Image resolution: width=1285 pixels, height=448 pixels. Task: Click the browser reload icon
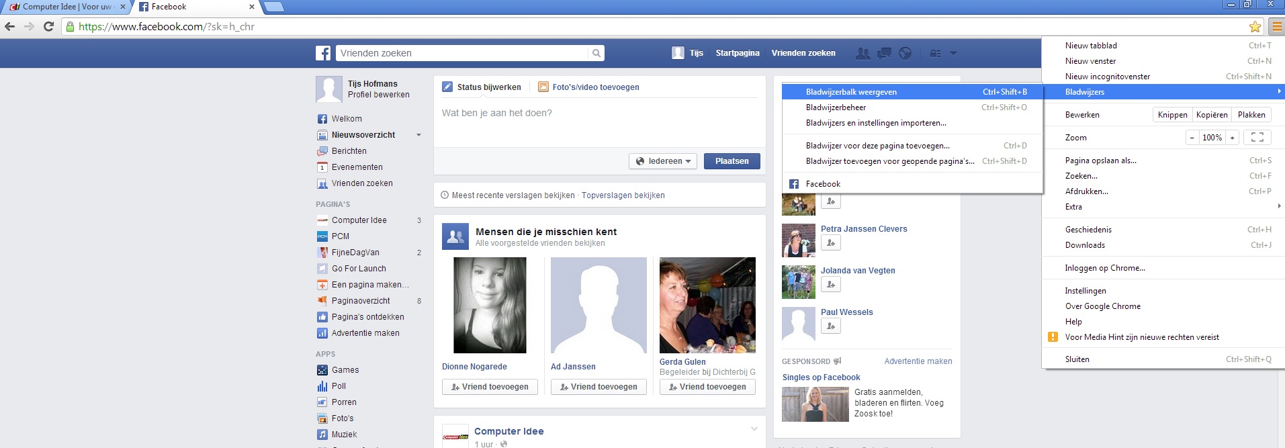coord(48,27)
